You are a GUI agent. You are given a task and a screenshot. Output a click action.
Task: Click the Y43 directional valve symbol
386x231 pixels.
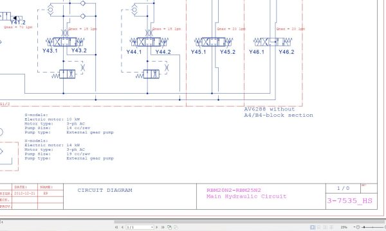point(65,42)
